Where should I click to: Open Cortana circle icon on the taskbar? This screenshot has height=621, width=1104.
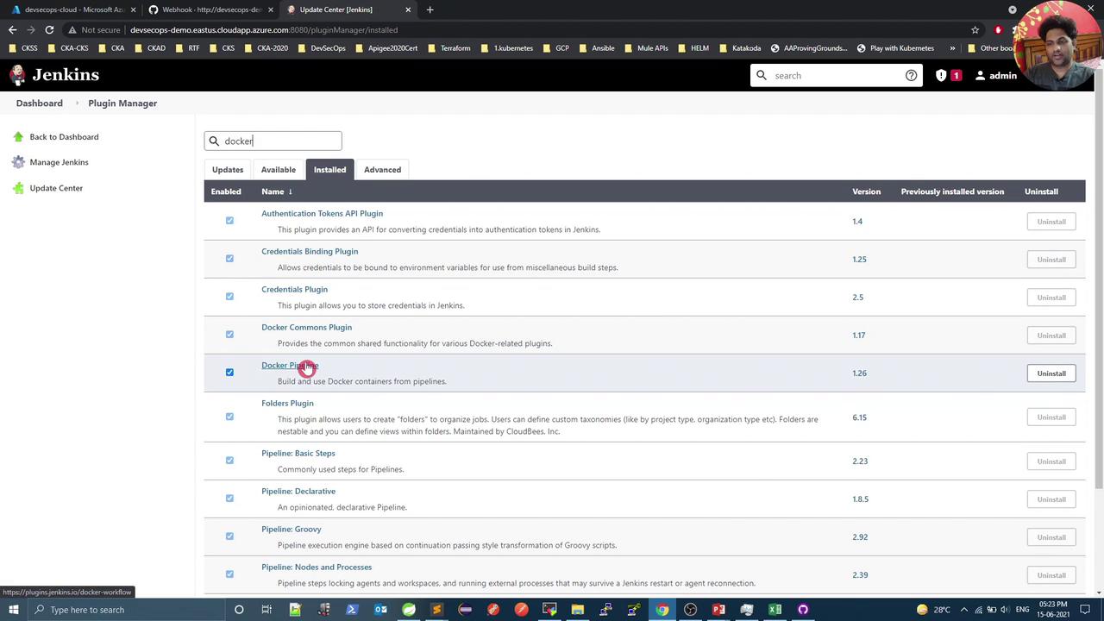click(x=239, y=610)
